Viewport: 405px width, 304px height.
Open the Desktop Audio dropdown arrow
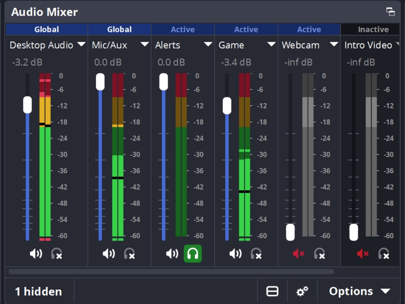point(81,44)
